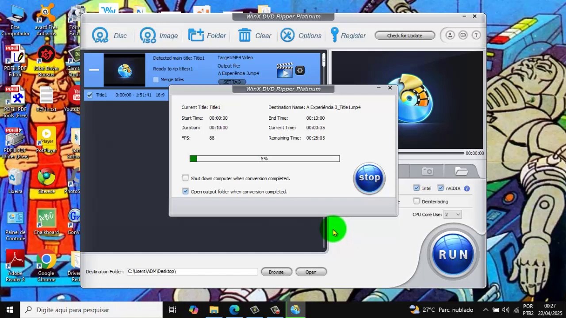
Task: Open the Lixeira recycle bin
Action: pos(15,181)
